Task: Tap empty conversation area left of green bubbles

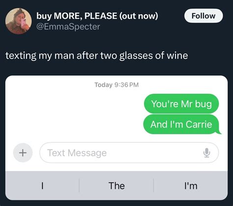Action: [x=74, y=114]
